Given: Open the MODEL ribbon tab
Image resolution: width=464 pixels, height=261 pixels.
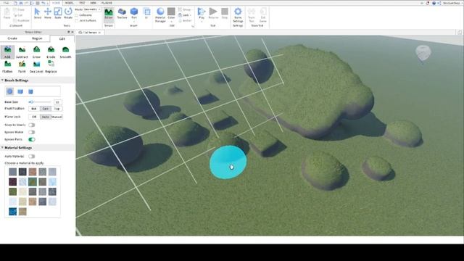Looking at the screenshot, I should [x=70, y=3].
